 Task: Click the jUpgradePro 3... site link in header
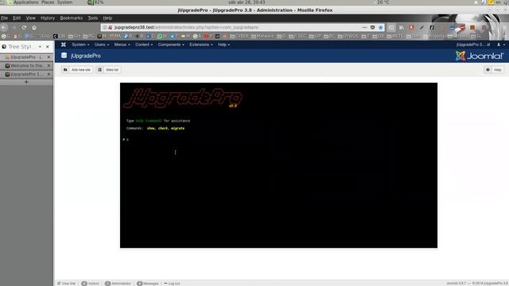472,44
